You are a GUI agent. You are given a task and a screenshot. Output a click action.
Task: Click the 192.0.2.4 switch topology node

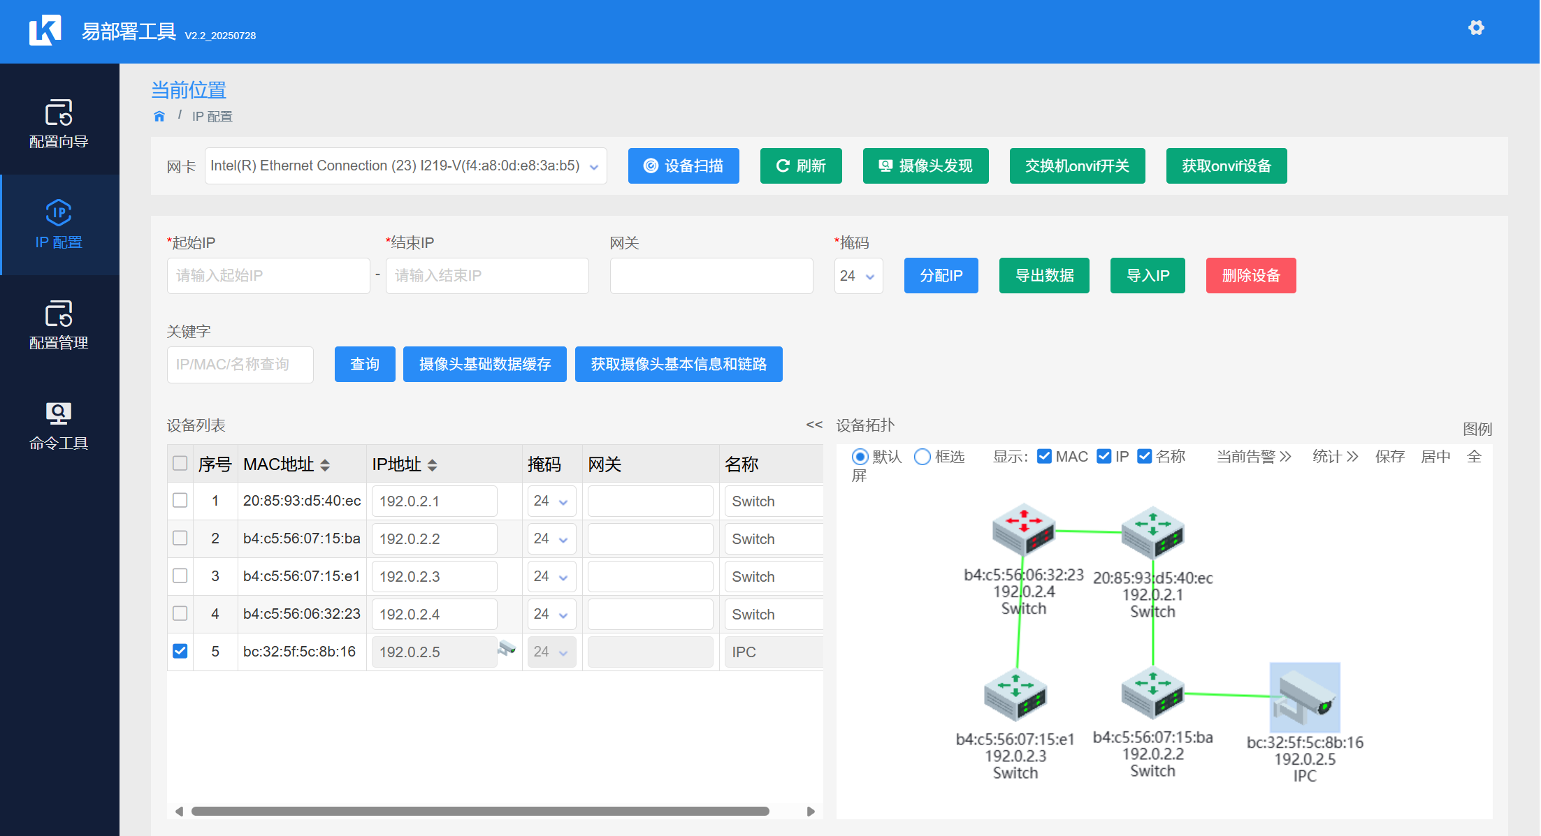click(1023, 529)
